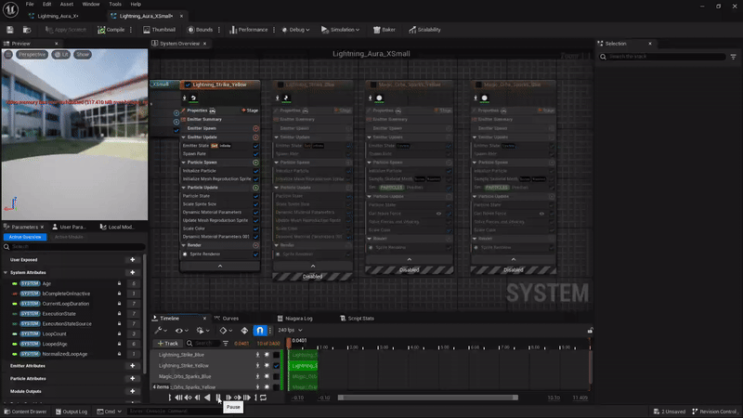
Task: Click the Add Track button
Action: pos(167,344)
